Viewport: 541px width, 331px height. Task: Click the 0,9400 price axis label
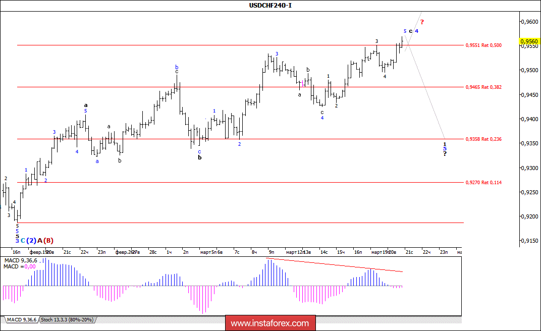pyautogui.click(x=529, y=119)
